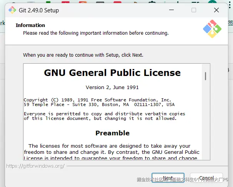Image resolution: width=233 pixels, height=187 pixels.
Task: Click the disabled maximize button
Action: click(x=194, y=10)
